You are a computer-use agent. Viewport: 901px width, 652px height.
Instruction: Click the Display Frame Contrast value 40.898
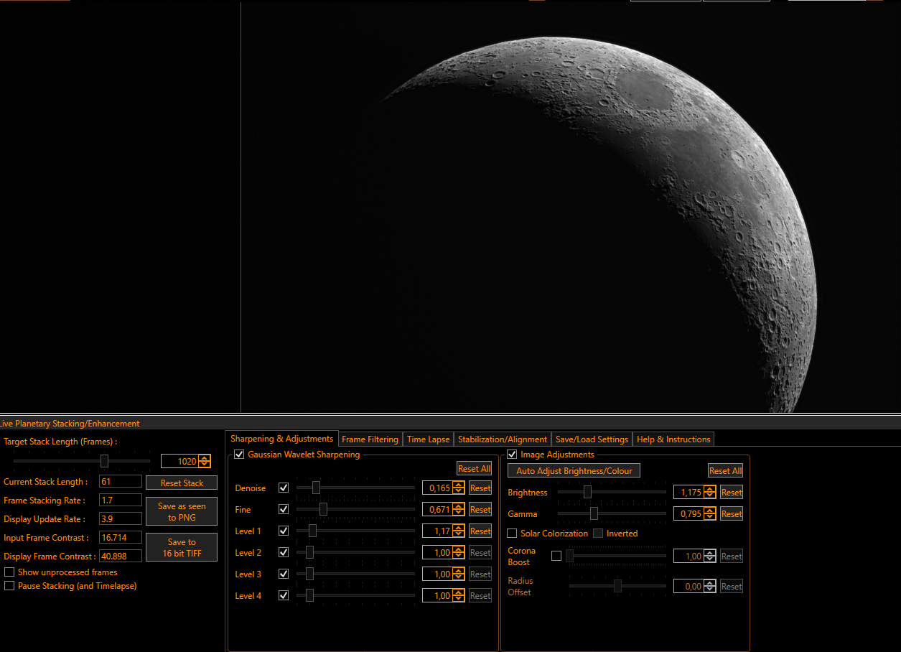[121, 556]
